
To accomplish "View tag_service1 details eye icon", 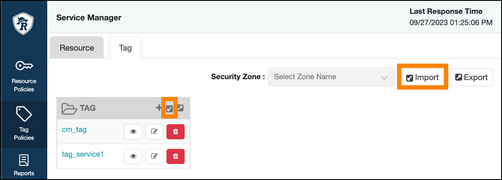I will click(x=133, y=156).
